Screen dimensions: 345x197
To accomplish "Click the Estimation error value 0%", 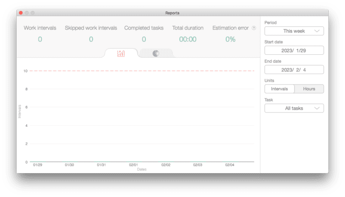I will (230, 39).
